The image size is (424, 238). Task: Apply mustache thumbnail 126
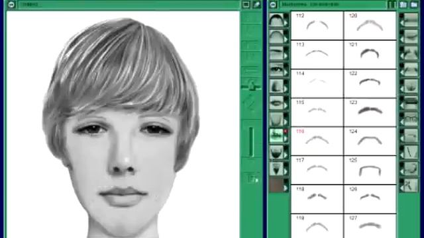click(370, 199)
